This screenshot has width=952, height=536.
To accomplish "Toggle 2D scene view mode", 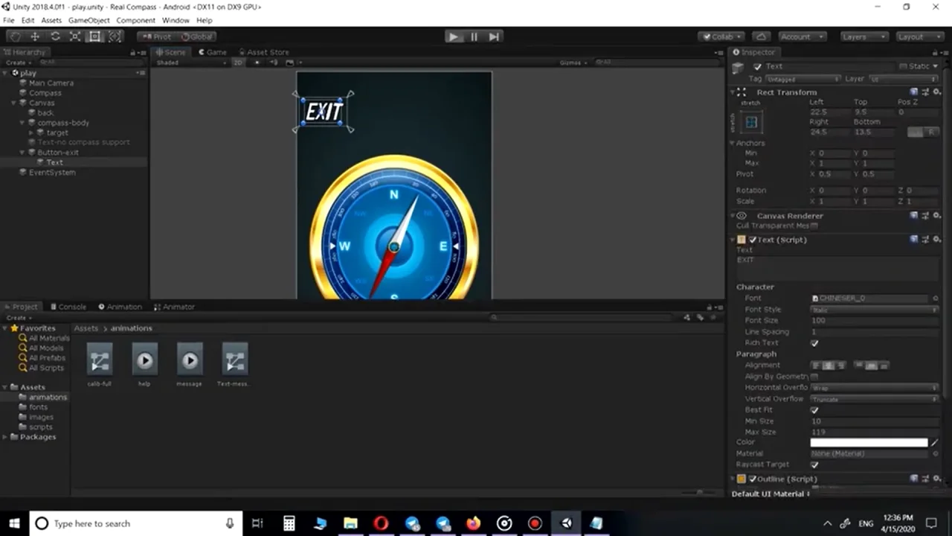I will click(x=238, y=63).
